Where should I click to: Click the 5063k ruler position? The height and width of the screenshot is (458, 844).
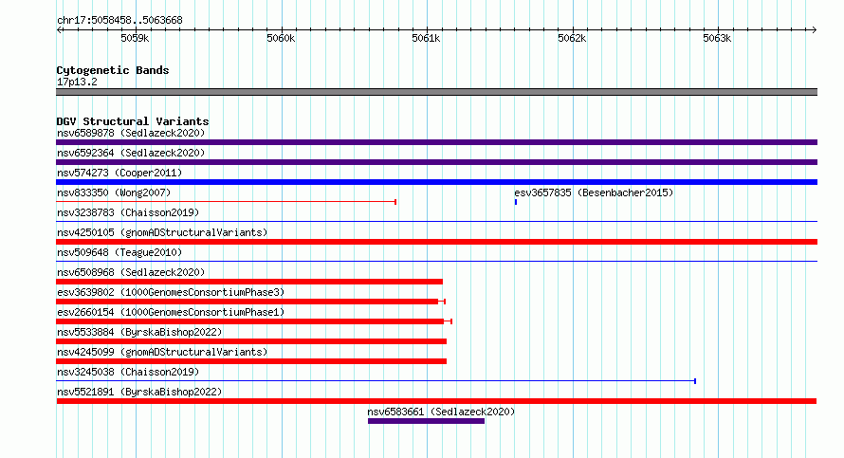(x=717, y=38)
